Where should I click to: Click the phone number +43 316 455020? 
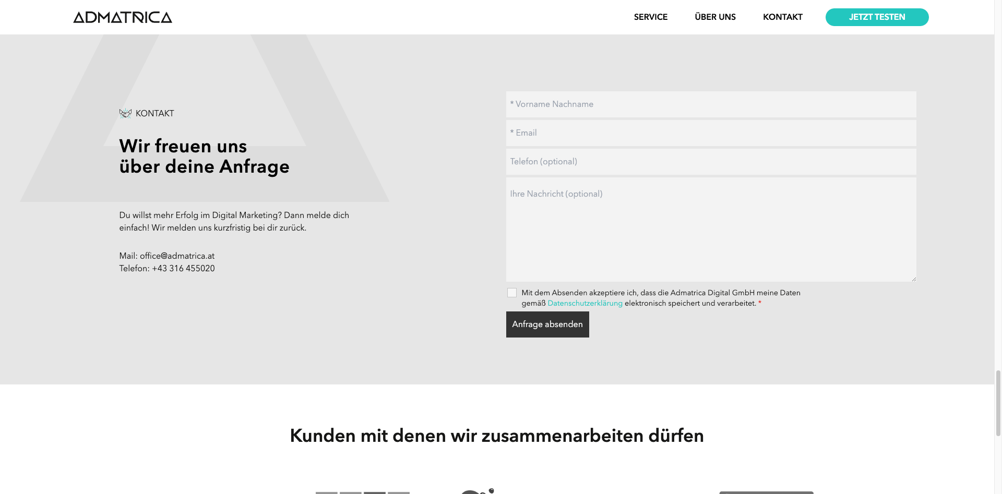click(183, 269)
